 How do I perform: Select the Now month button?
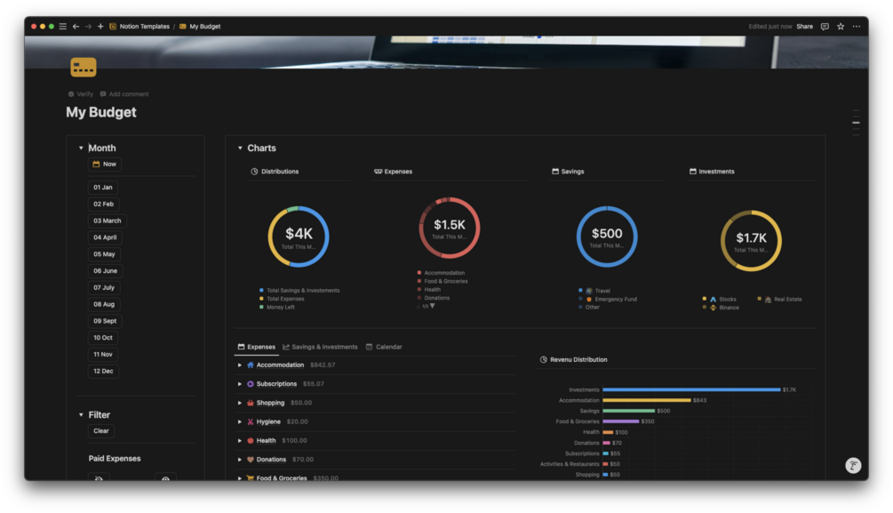click(104, 164)
